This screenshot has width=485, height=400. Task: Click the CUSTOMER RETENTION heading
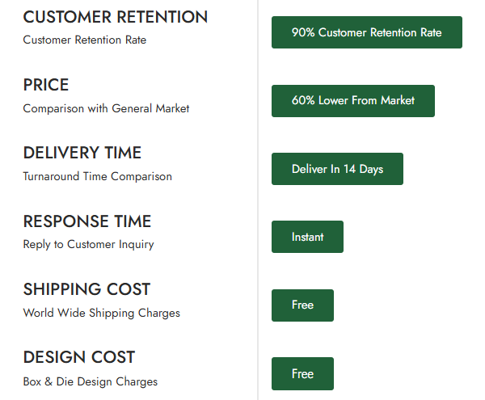point(115,17)
